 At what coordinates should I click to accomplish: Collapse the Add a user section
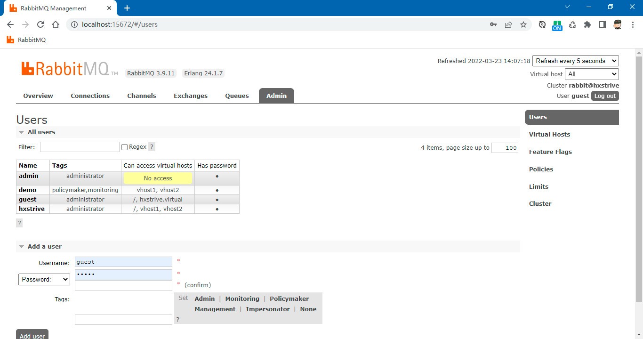click(x=40, y=247)
